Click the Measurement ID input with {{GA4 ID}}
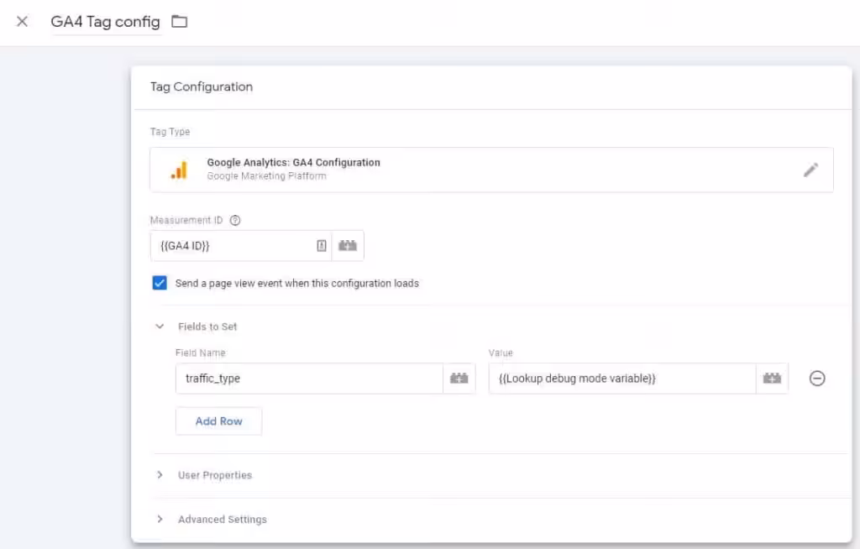 pyautogui.click(x=231, y=246)
